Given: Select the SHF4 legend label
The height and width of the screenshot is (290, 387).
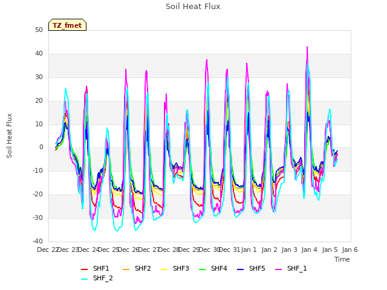Looking at the screenshot, I should pos(219,268).
